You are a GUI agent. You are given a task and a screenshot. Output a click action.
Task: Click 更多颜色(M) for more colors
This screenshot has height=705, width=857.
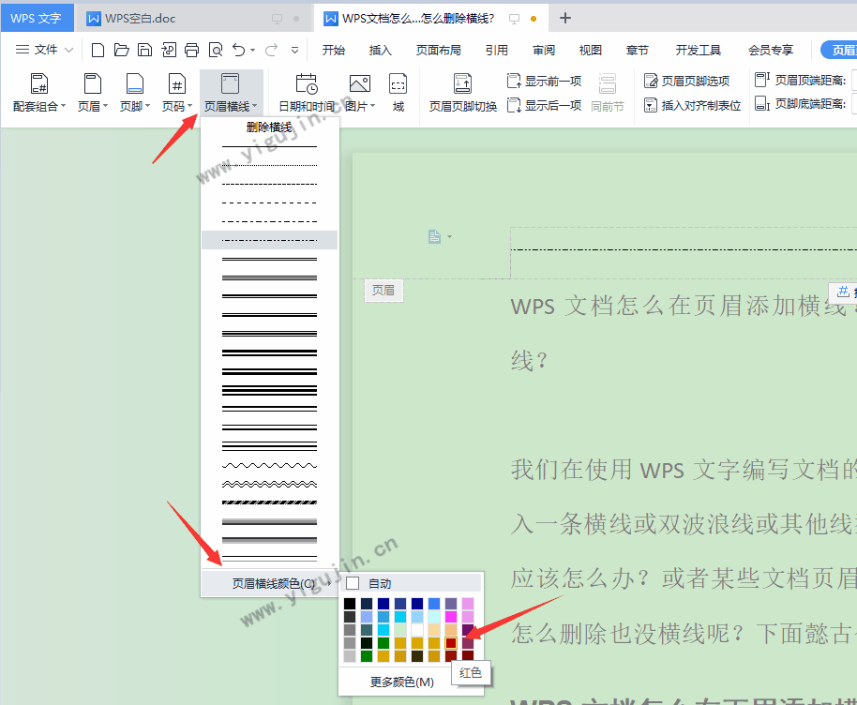[401, 682]
